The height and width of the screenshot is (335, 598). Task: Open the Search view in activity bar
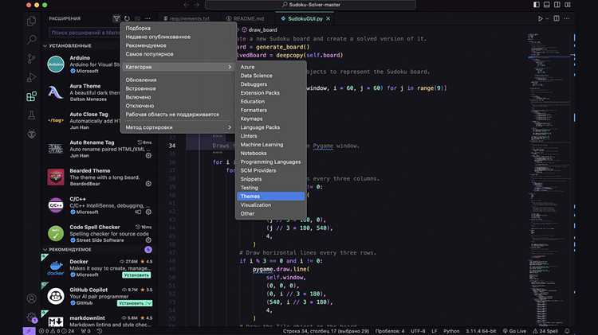(x=32, y=39)
